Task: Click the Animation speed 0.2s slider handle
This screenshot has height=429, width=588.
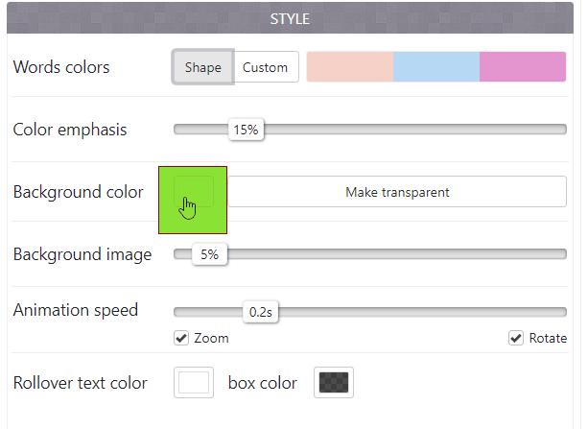Action: pos(260,312)
